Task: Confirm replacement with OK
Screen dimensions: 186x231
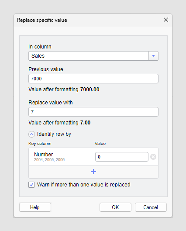Action: click(115, 207)
